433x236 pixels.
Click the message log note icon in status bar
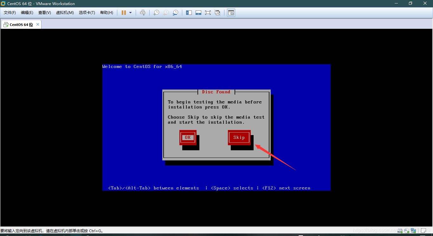pos(423,231)
